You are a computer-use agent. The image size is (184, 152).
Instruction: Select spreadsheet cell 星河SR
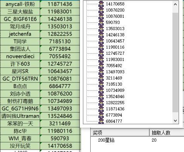(20, 71)
